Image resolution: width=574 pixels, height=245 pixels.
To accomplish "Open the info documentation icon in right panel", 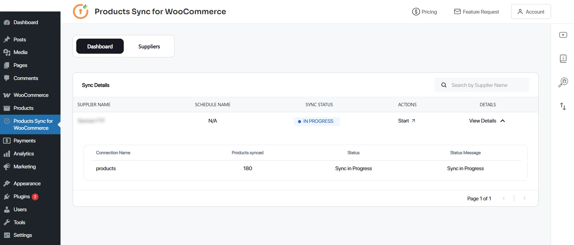I will (563, 59).
